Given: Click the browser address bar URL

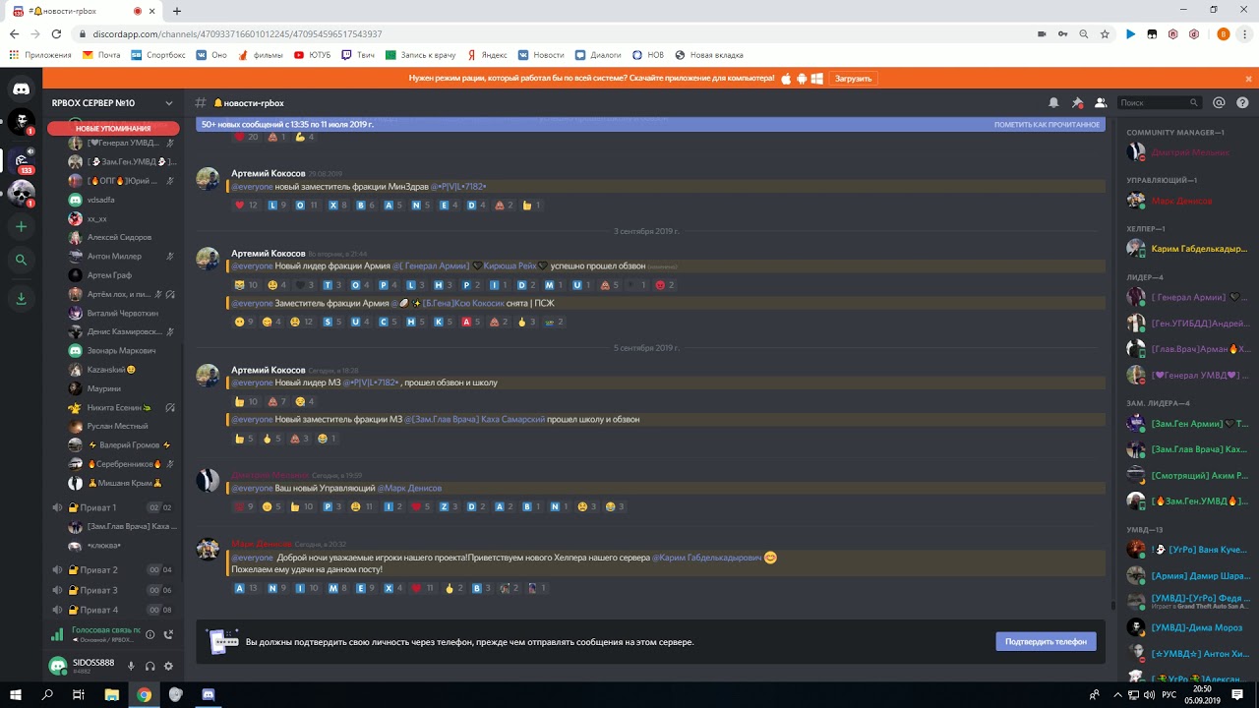Looking at the screenshot, I should pyautogui.click(x=237, y=34).
